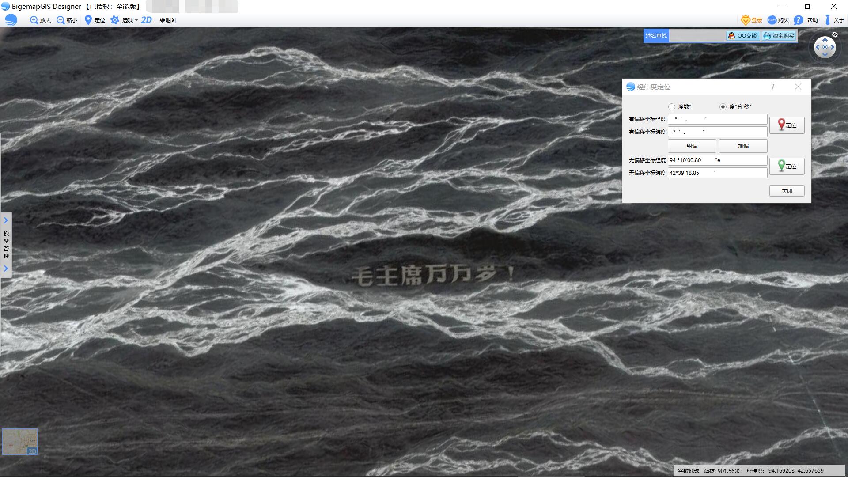Expand the 模型管理 side panel top arrow

click(x=6, y=220)
